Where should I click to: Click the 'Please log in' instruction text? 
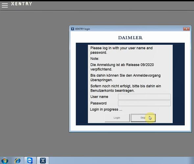[x=121, y=50]
